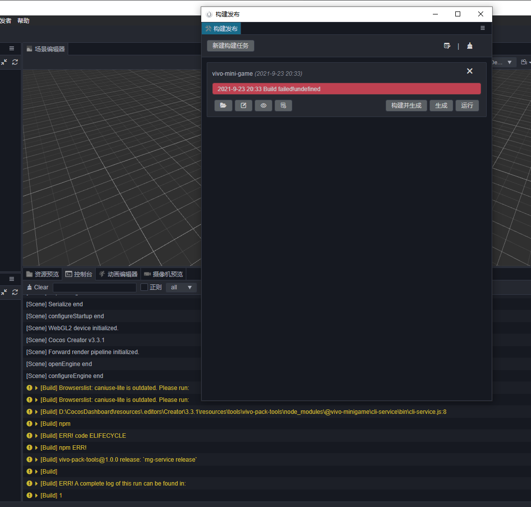531x507 pixels.
Task: Open lower left panel hamburger menu
Action: click(x=11, y=279)
